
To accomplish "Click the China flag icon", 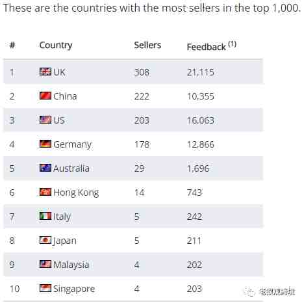I will pyautogui.click(x=45, y=96).
